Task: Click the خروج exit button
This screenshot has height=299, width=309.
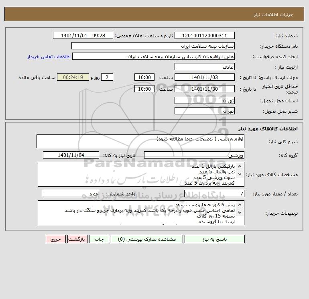Action: pos(55,239)
